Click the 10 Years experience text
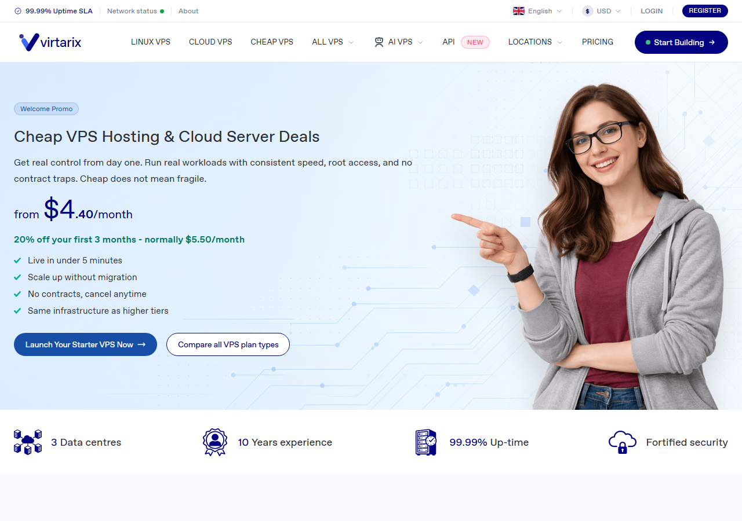The height and width of the screenshot is (521, 742). (285, 442)
